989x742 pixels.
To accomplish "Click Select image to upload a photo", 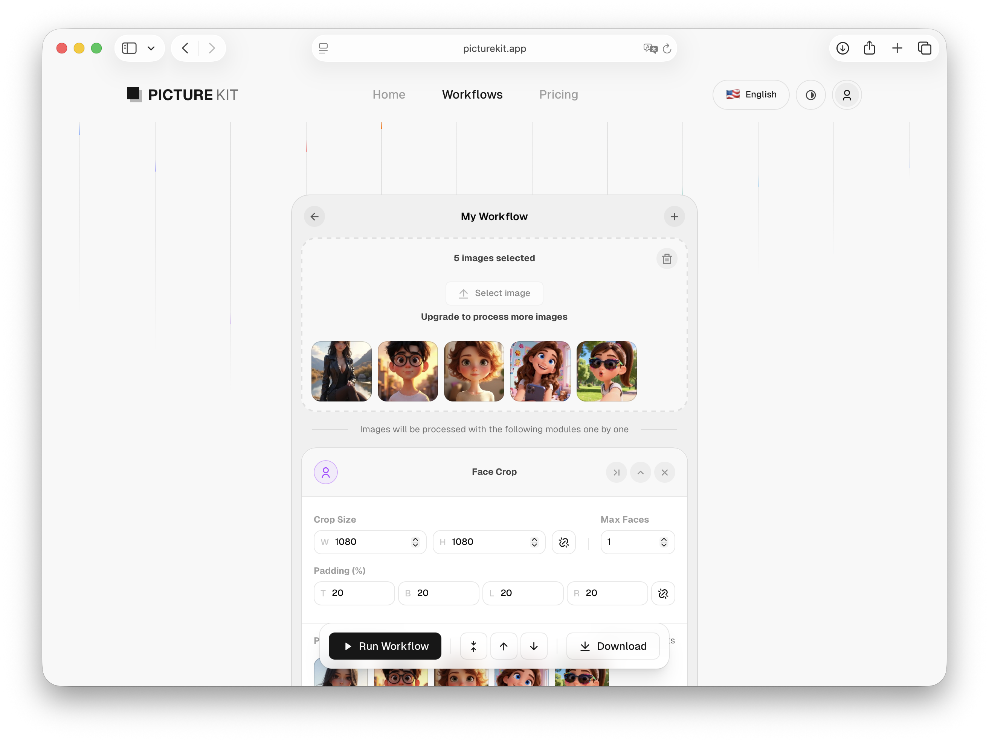I will (494, 293).
